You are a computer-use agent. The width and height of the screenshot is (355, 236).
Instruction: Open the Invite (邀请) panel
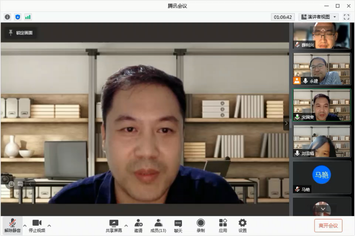click(x=138, y=225)
